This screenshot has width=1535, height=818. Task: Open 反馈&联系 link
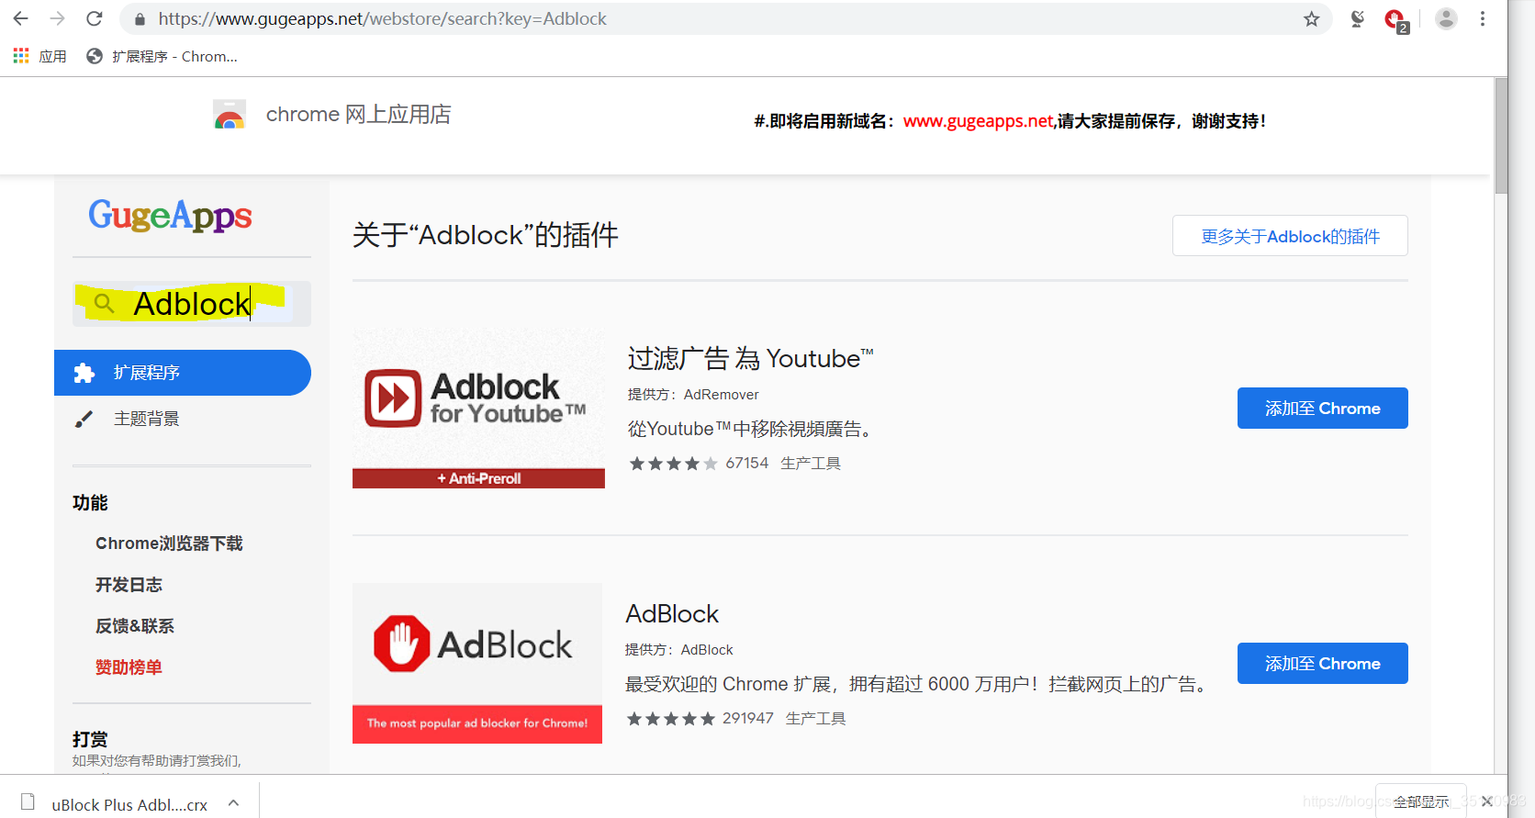[x=135, y=626]
